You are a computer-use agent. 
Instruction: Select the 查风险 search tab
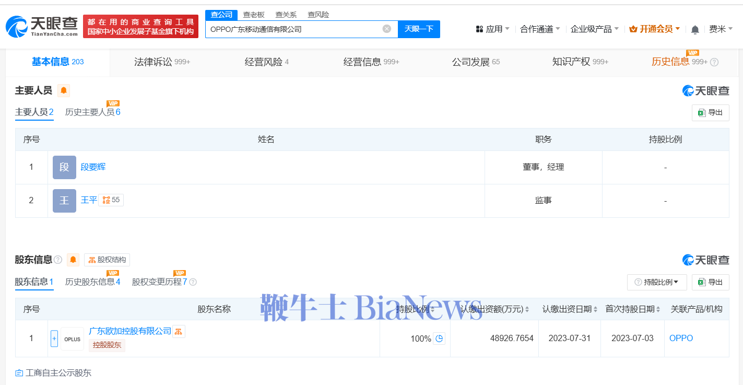coord(319,15)
